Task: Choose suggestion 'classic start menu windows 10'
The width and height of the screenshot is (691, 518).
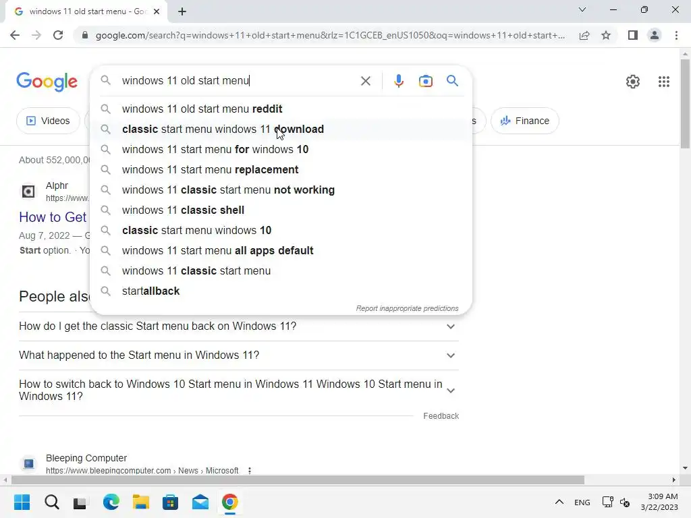Action: pos(281,231)
